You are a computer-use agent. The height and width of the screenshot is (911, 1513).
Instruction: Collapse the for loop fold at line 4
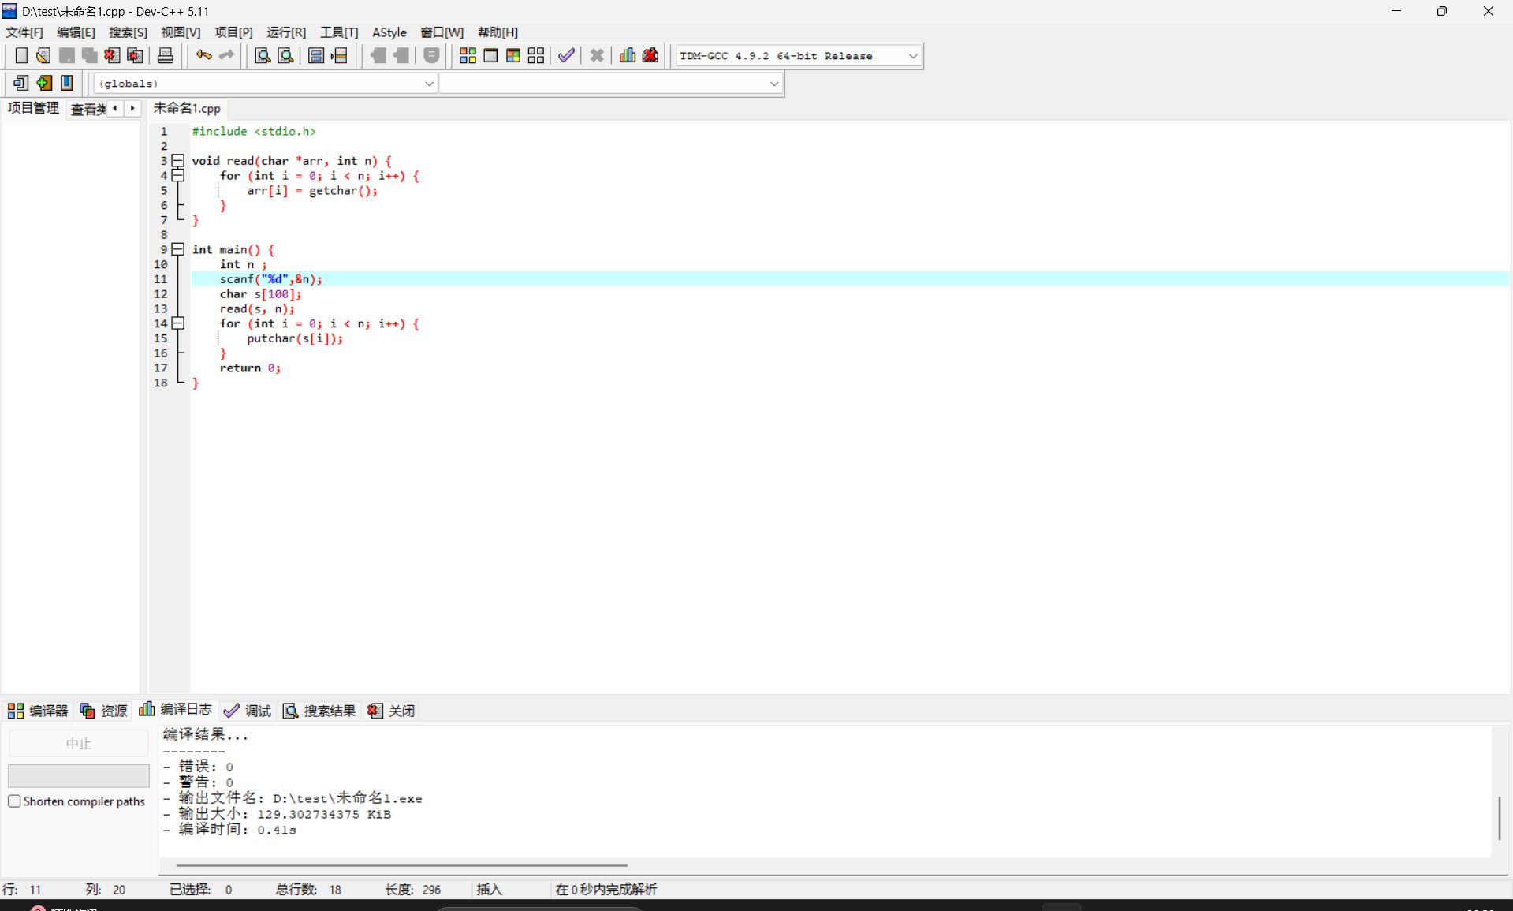[178, 176]
